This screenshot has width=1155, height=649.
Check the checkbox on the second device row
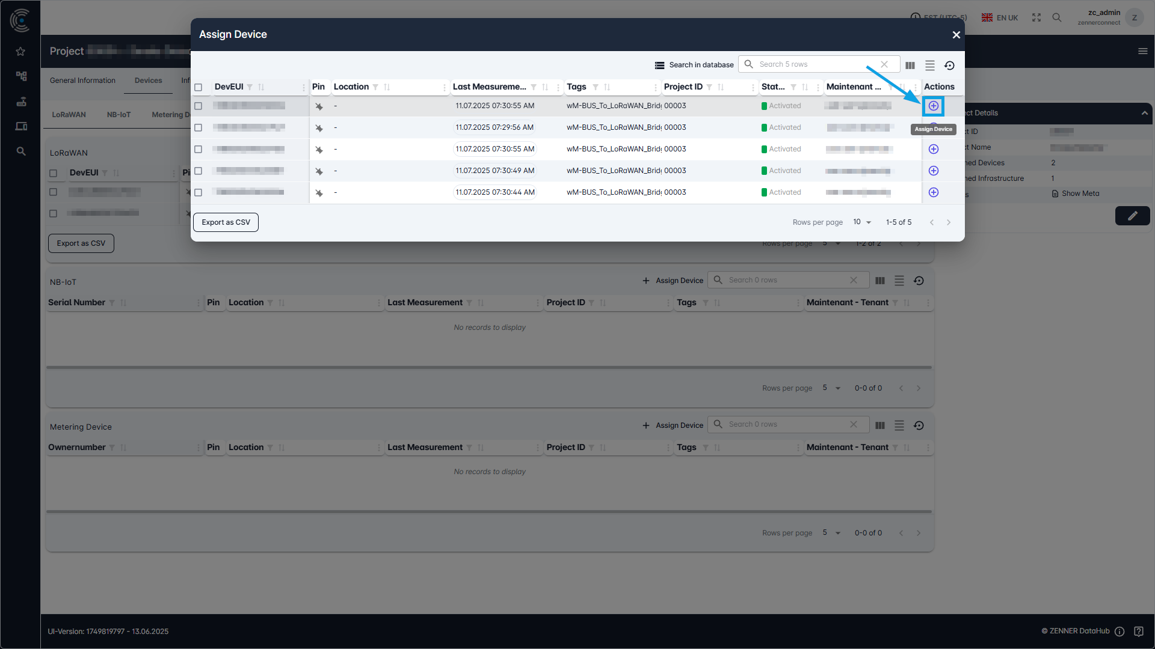click(199, 127)
